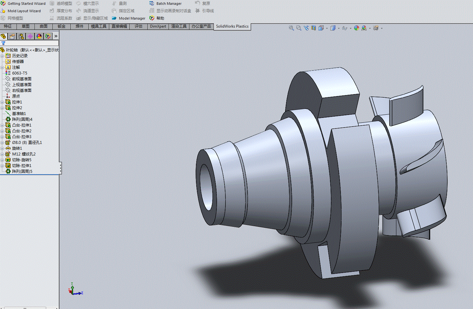Open the View Settings dropdown arrow
473x309 pixels.
[382, 28]
